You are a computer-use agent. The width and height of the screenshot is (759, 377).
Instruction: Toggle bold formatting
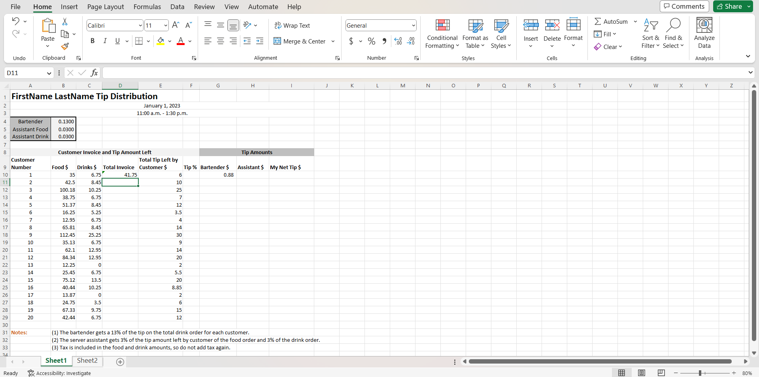point(93,41)
